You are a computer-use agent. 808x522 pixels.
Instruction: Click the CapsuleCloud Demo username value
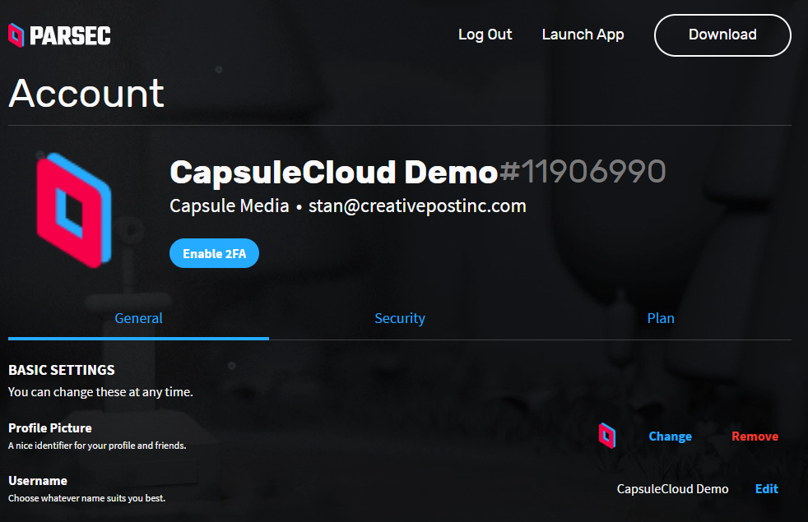[x=672, y=489]
